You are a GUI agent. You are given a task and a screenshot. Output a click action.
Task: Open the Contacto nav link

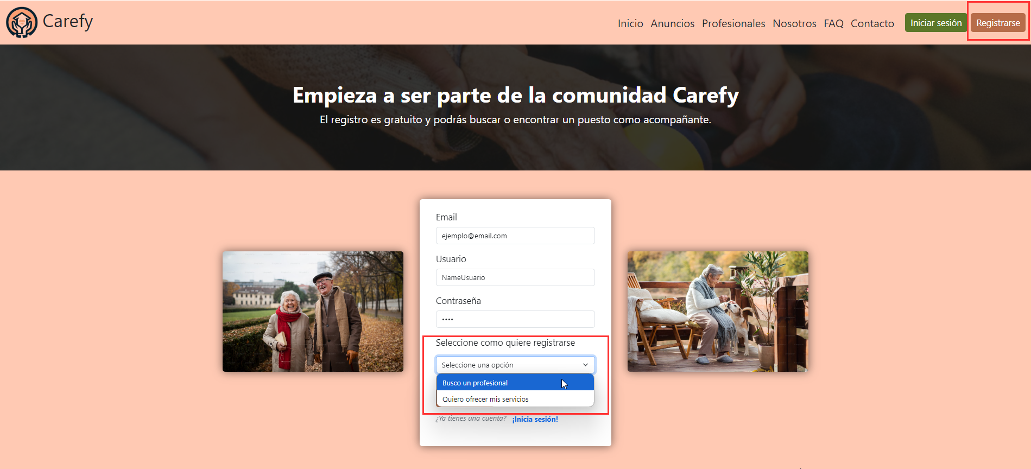pos(872,23)
